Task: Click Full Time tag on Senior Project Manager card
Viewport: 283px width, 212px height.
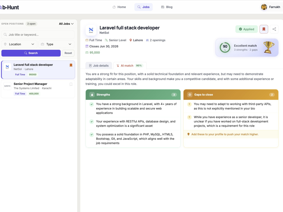Action: tap(20, 94)
